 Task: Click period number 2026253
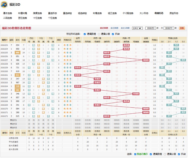(4, 45)
